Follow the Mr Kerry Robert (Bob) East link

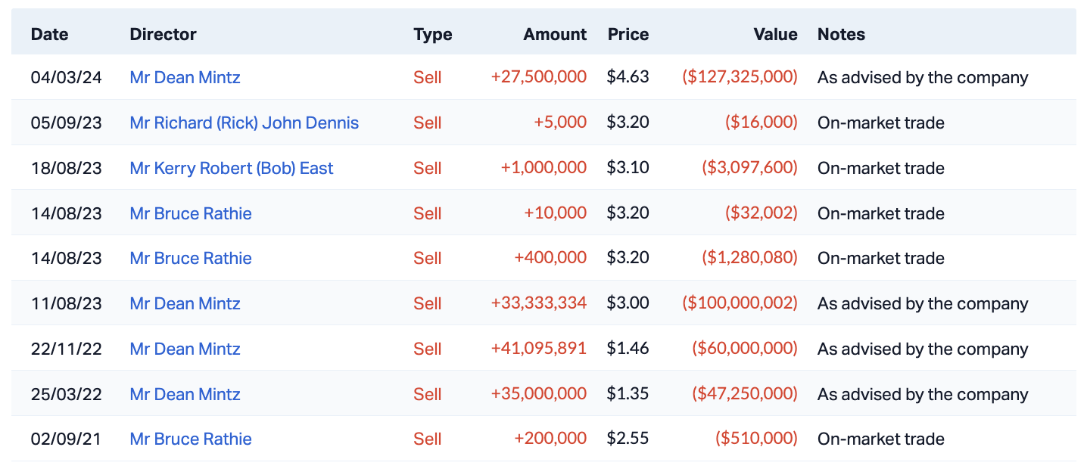(x=231, y=168)
